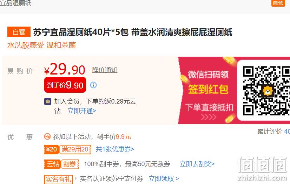Expand 共1张优惠券 coupon list

point(115,149)
